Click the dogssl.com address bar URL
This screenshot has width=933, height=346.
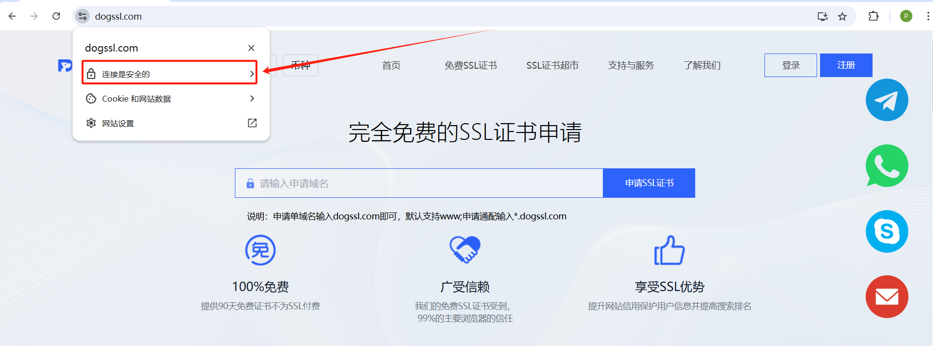(x=118, y=16)
